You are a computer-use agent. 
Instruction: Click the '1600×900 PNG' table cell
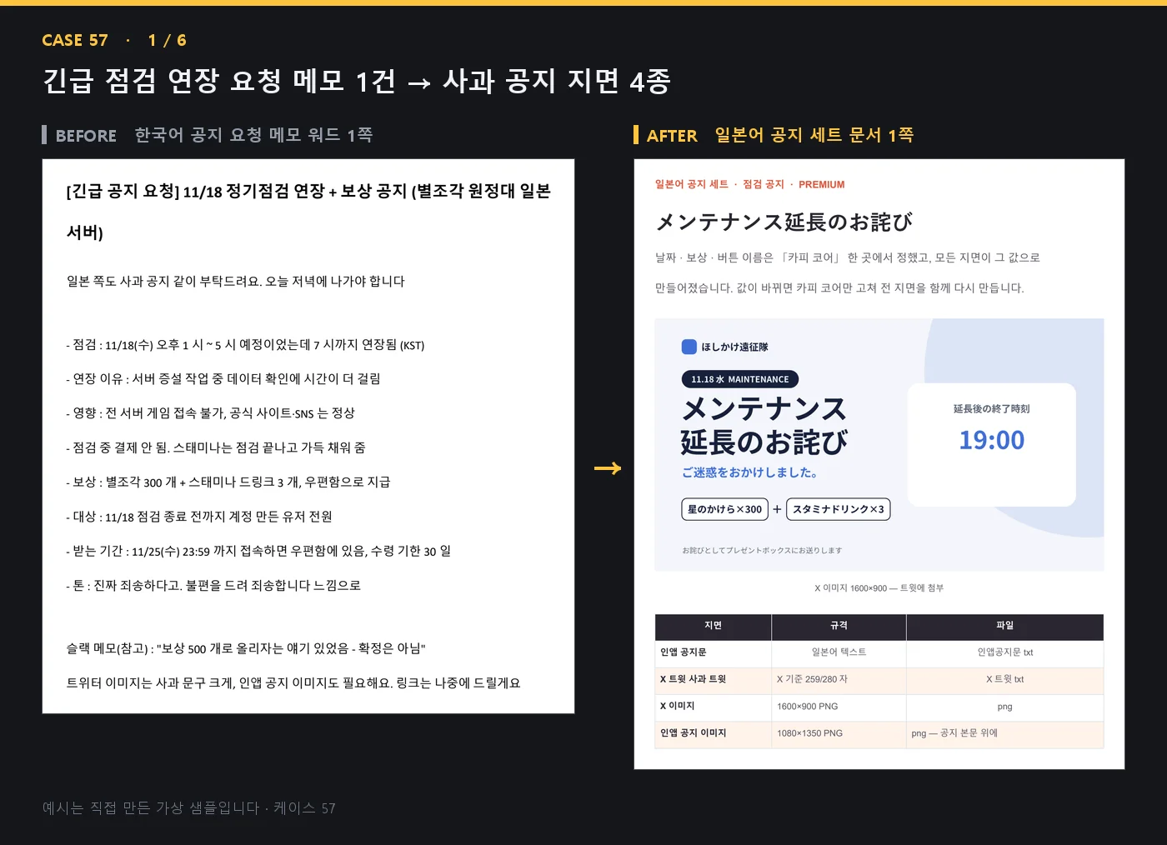(x=807, y=707)
